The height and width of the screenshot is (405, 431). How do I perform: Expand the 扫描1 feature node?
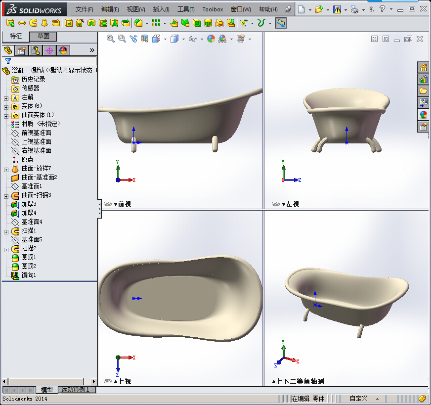(6, 232)
